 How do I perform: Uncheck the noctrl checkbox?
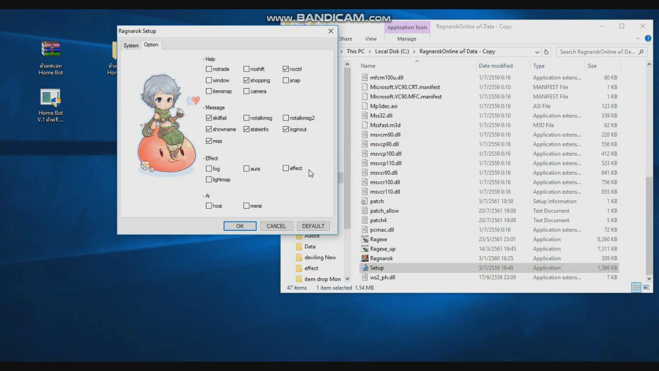click(286, 69)
